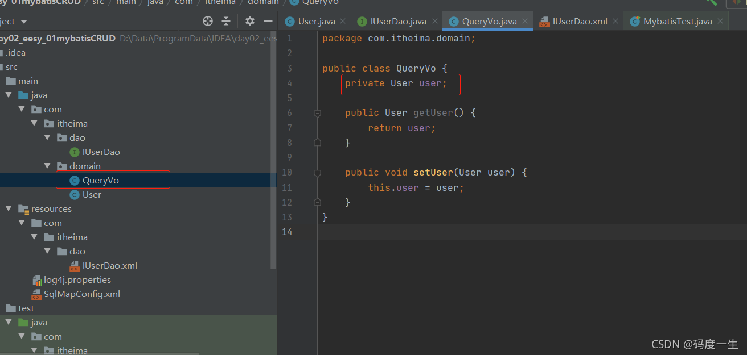The width and height of the screenshot is (747, 355).
Task: Click the IUserDao.xml file icon in tree
Action: [x=75, y=265]
